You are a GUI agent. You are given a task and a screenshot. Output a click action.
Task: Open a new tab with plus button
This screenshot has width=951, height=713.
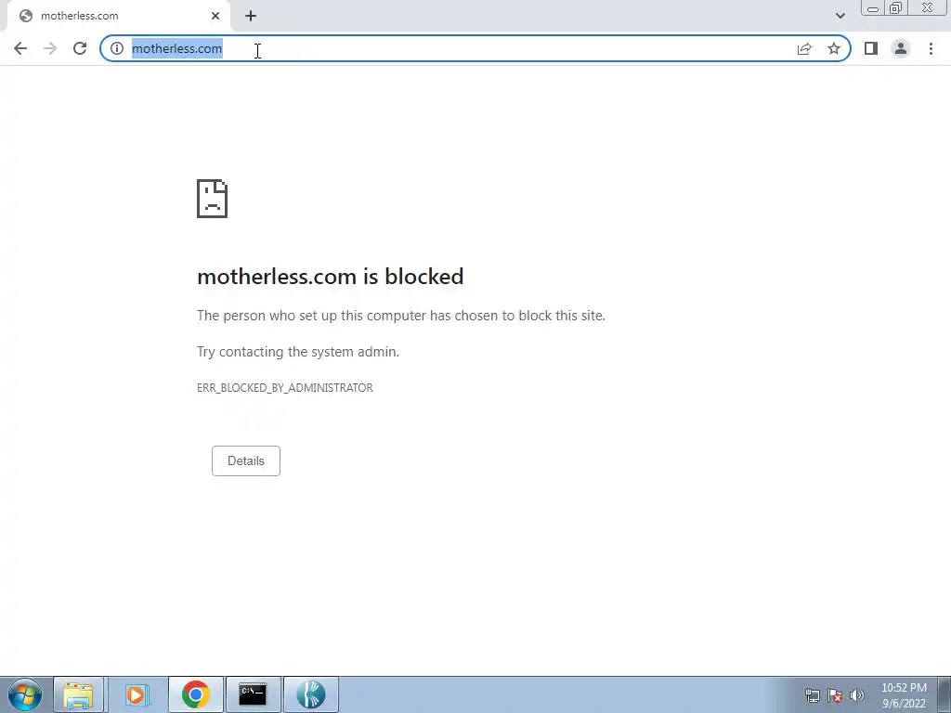click(x=251, y=16)
